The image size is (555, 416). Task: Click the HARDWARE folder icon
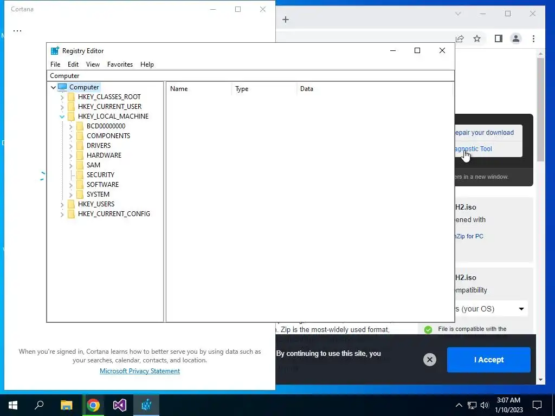pyautogui.click(x=80, y=155)
